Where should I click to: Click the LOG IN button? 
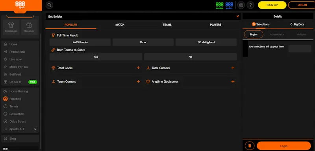(x=302, y=5)
